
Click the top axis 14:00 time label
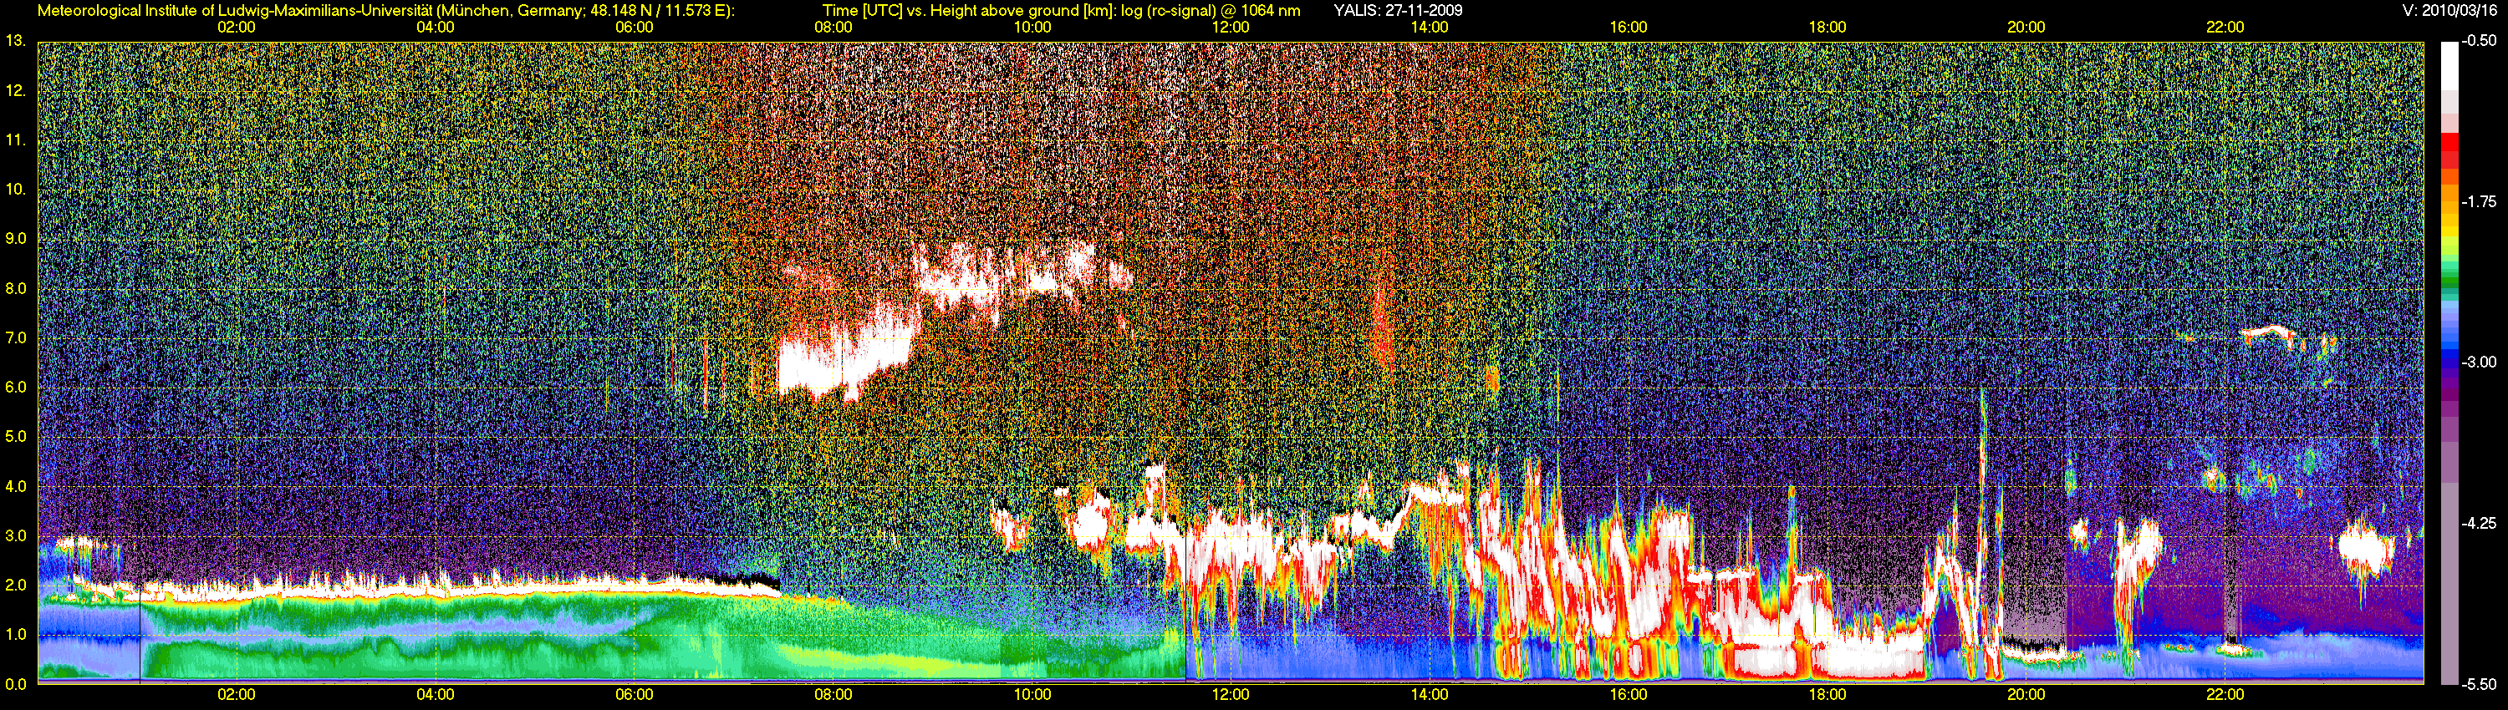click(x=1430, y=28)
